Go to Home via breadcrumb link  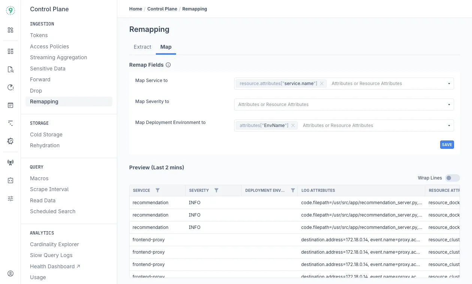[136, 9]
